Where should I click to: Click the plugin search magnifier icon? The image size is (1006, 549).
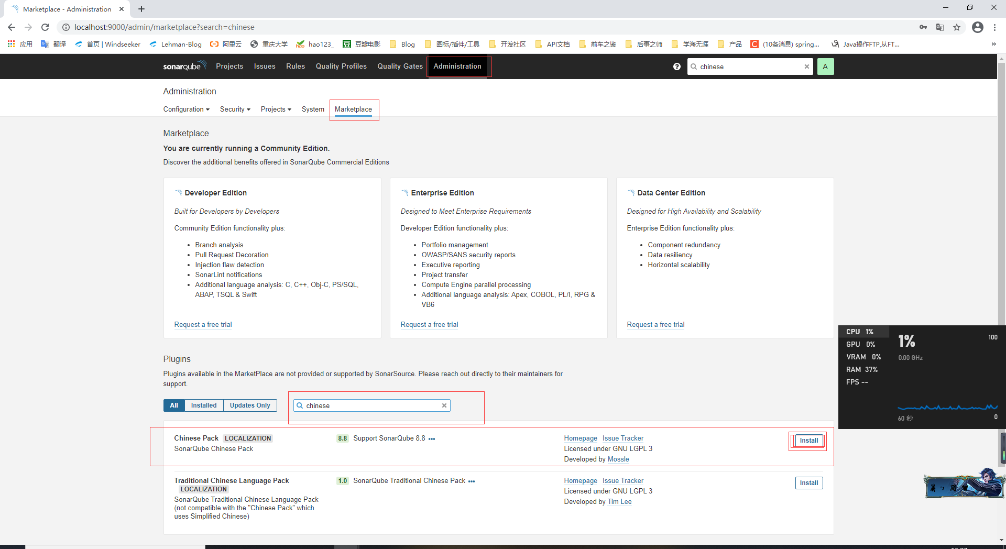pyautogui.click(x=300, y=405)
